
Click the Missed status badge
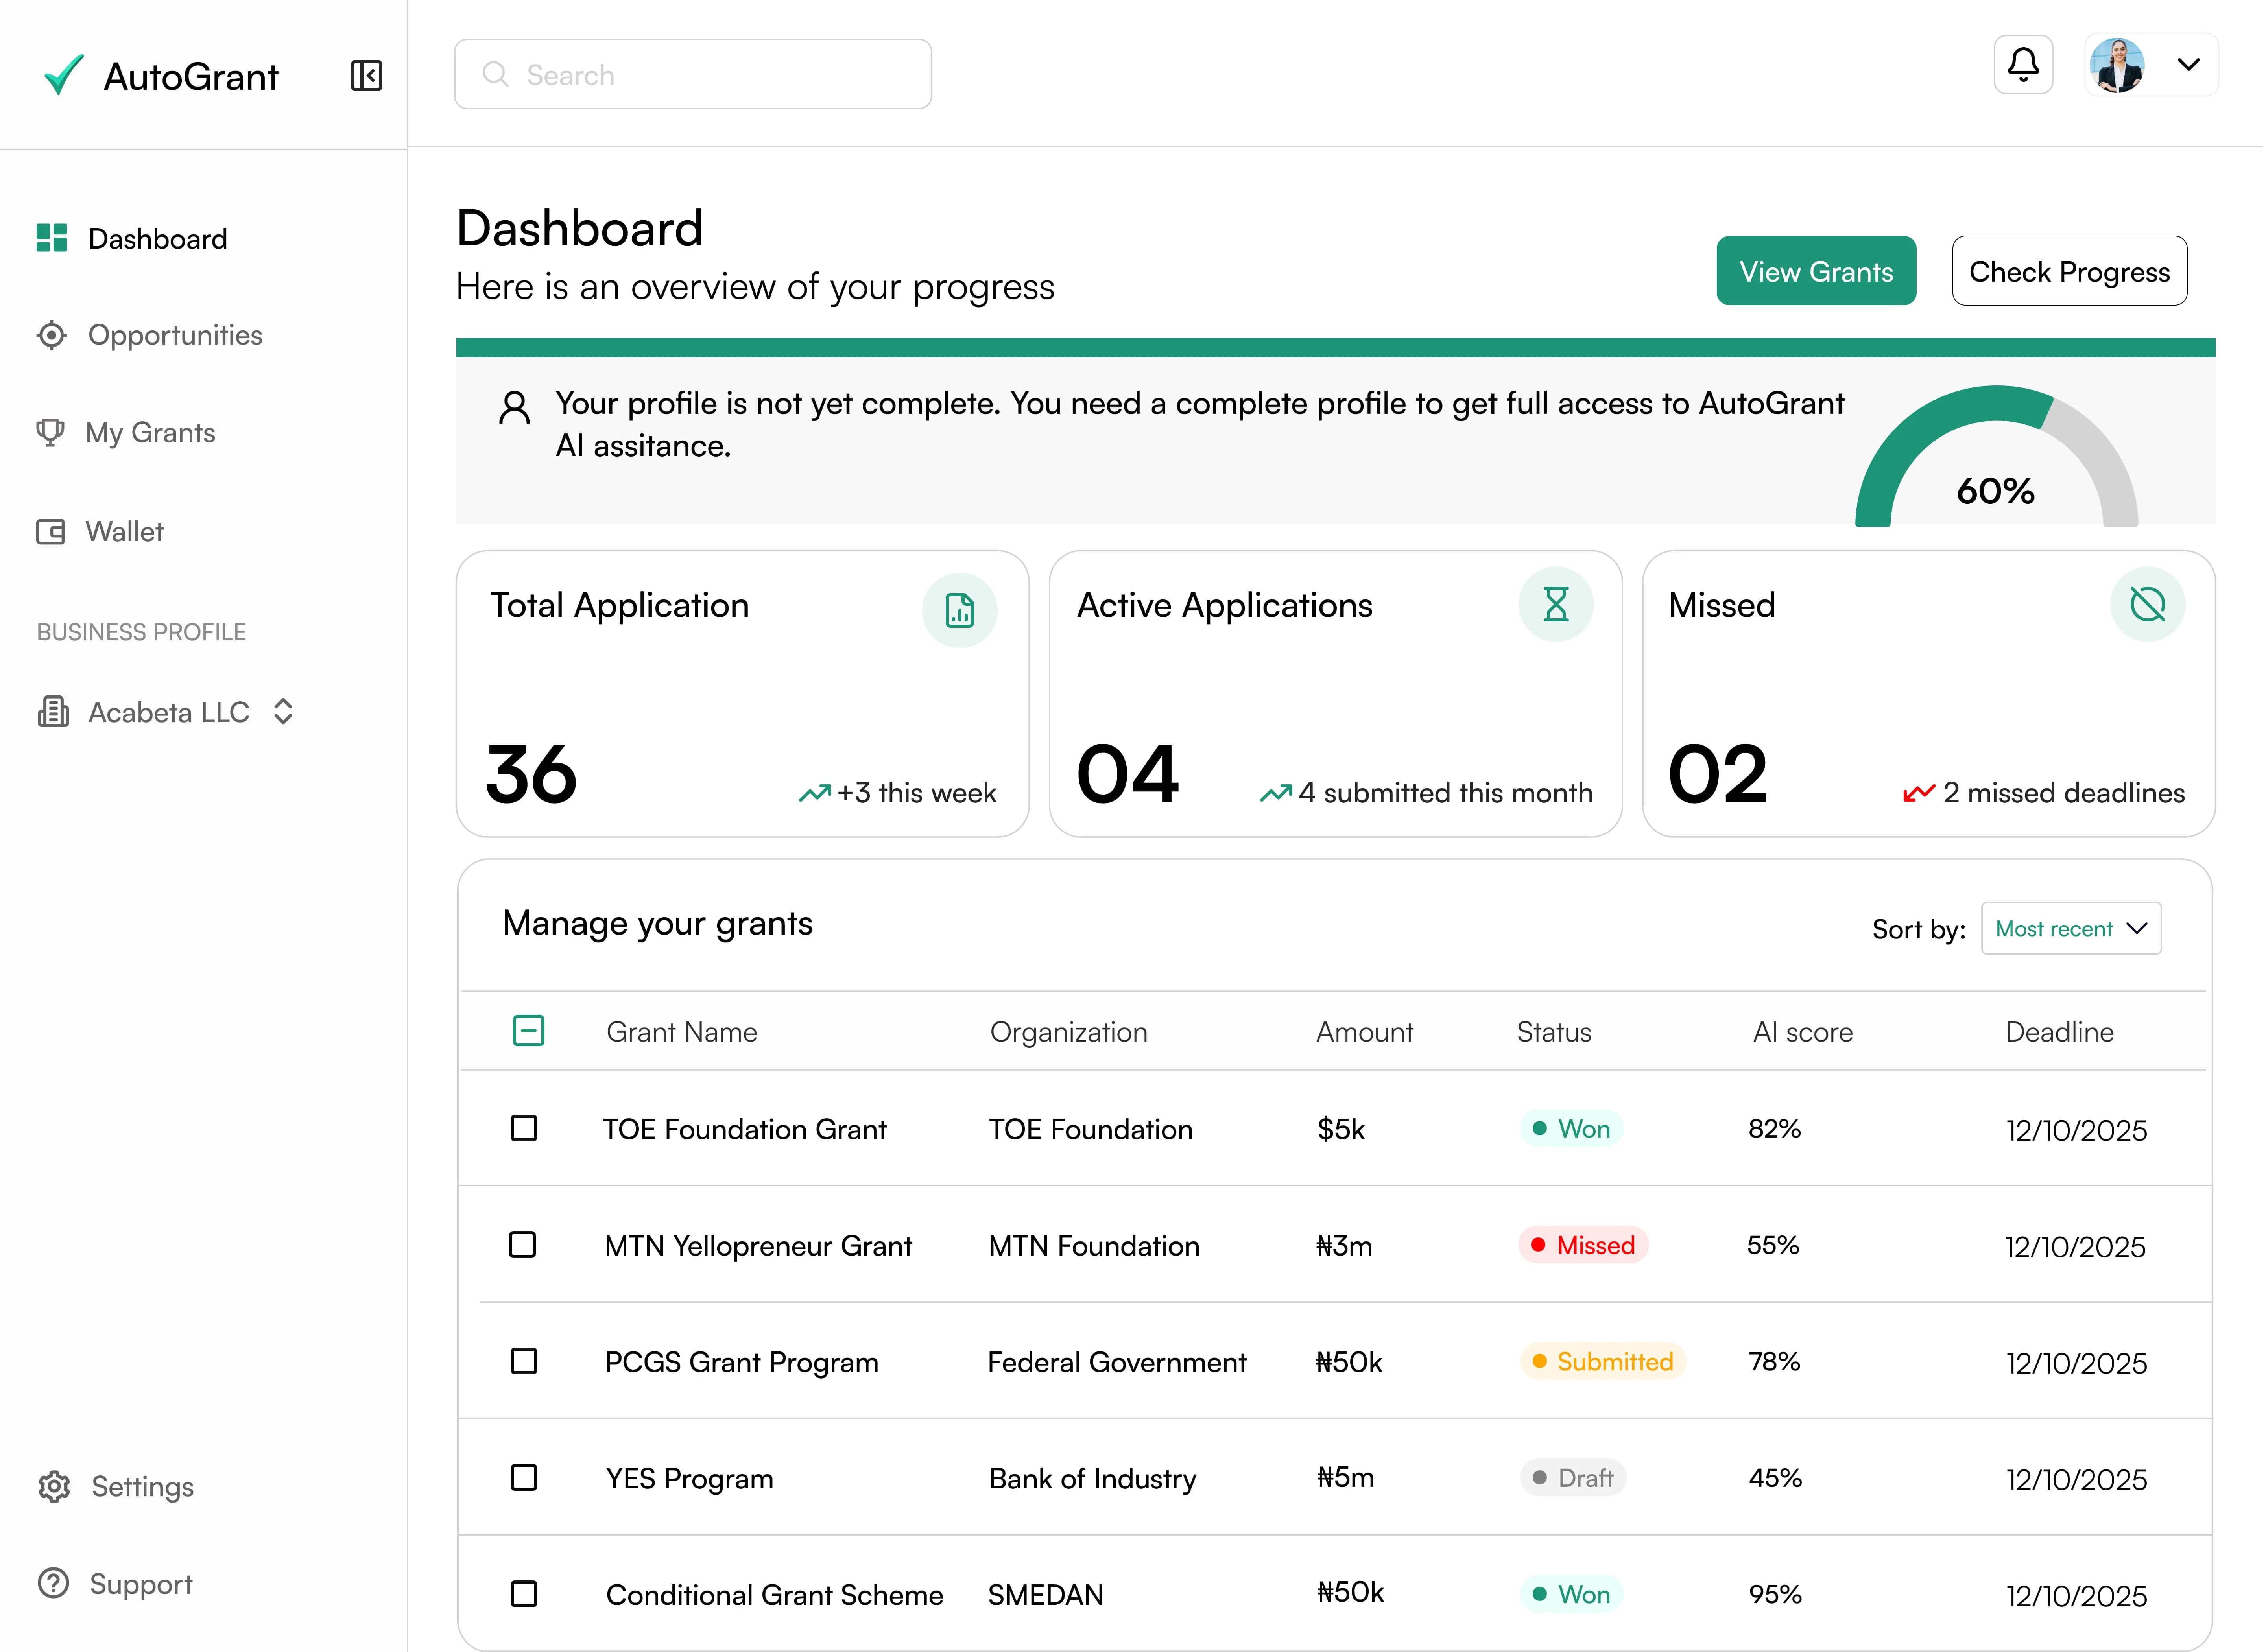click(x=1583, y=1245)
